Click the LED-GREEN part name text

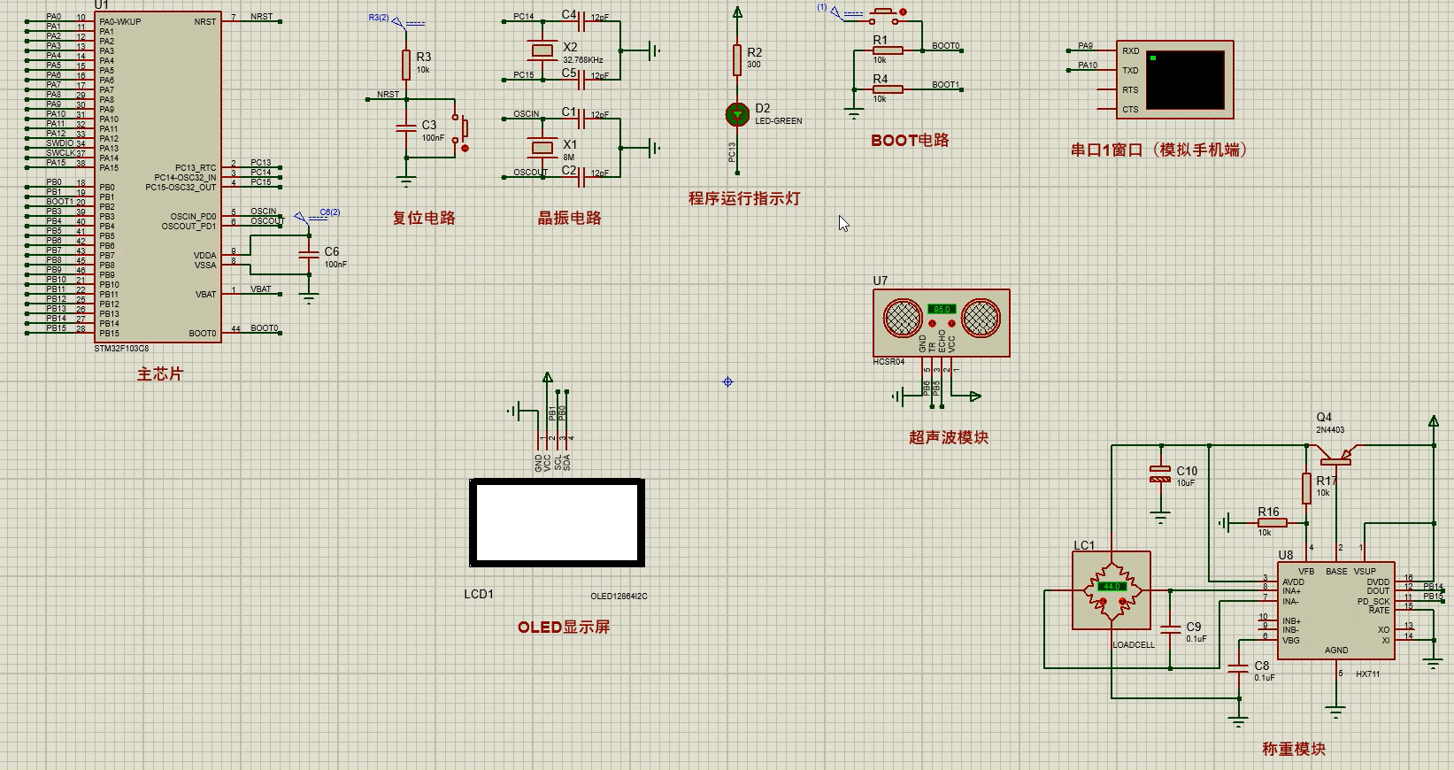779,121
